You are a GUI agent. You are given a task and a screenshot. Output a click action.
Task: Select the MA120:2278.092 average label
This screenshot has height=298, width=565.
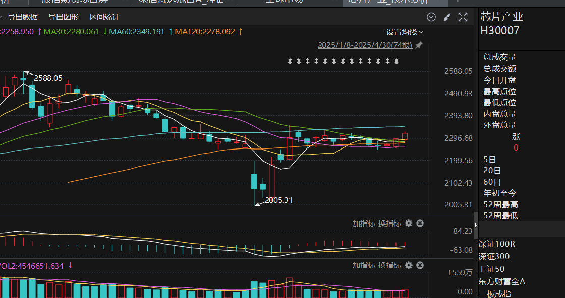(x=205, y=32)
